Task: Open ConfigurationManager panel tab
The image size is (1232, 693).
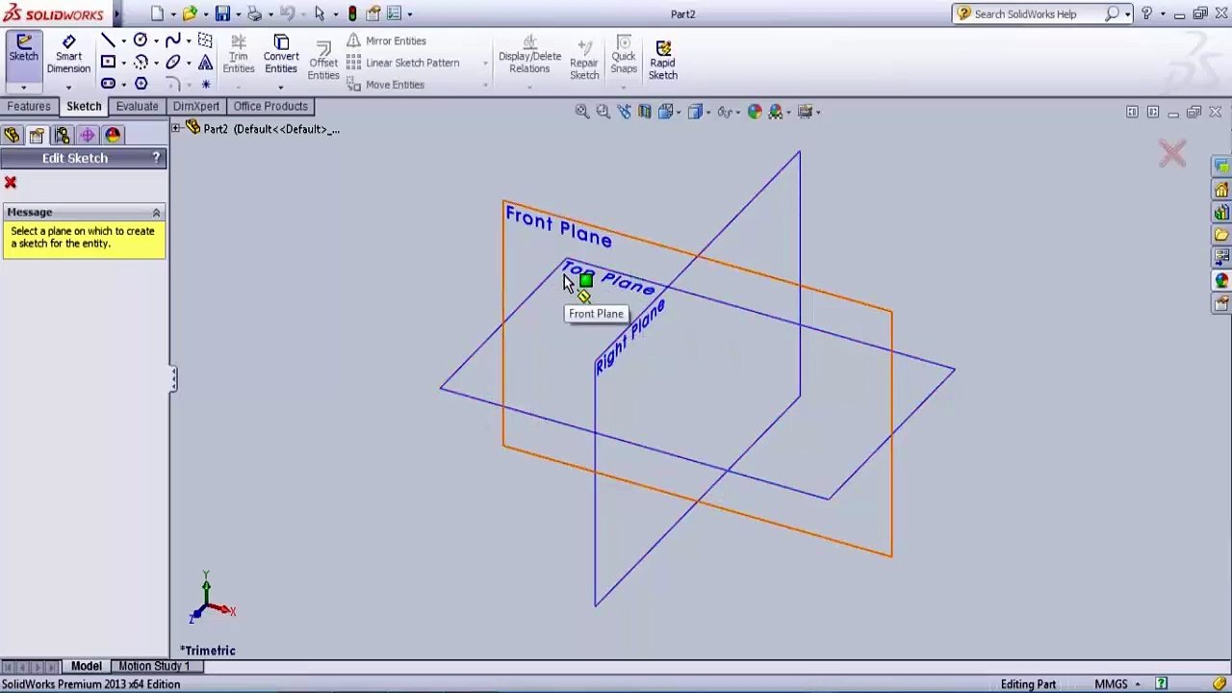Action: (62, 136)
